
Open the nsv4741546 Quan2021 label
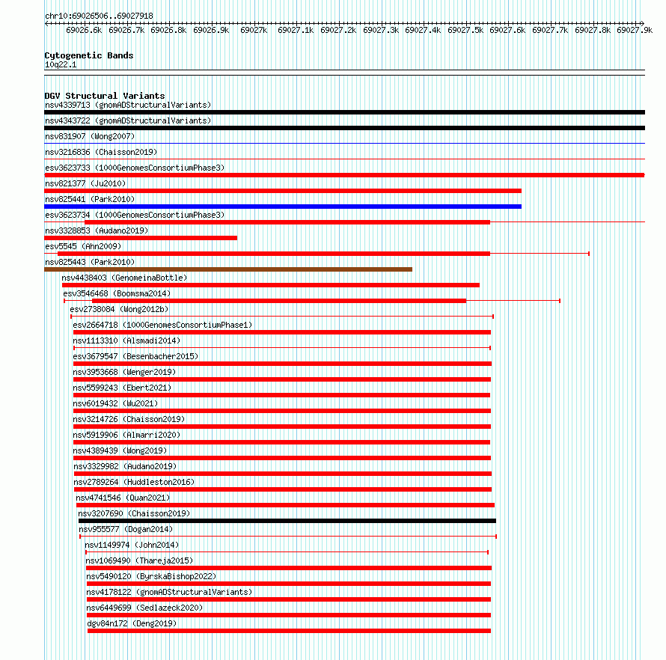pyautogui.click(x=123, y=498)
